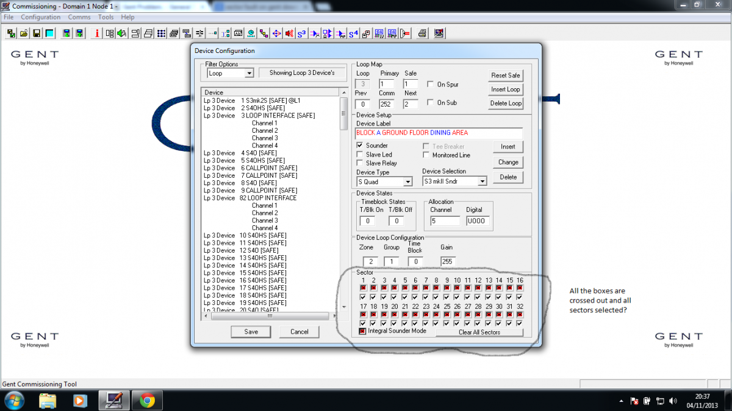Click the Device Label text field
This screenshot has width=732, height=411.
[x=439, y=133]
